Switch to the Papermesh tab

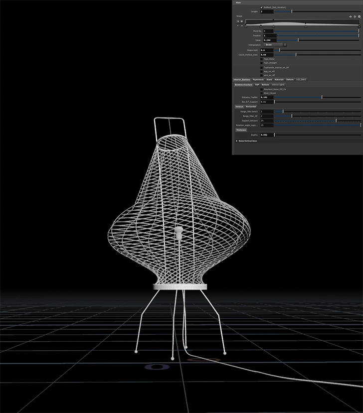tap(258, 80)
